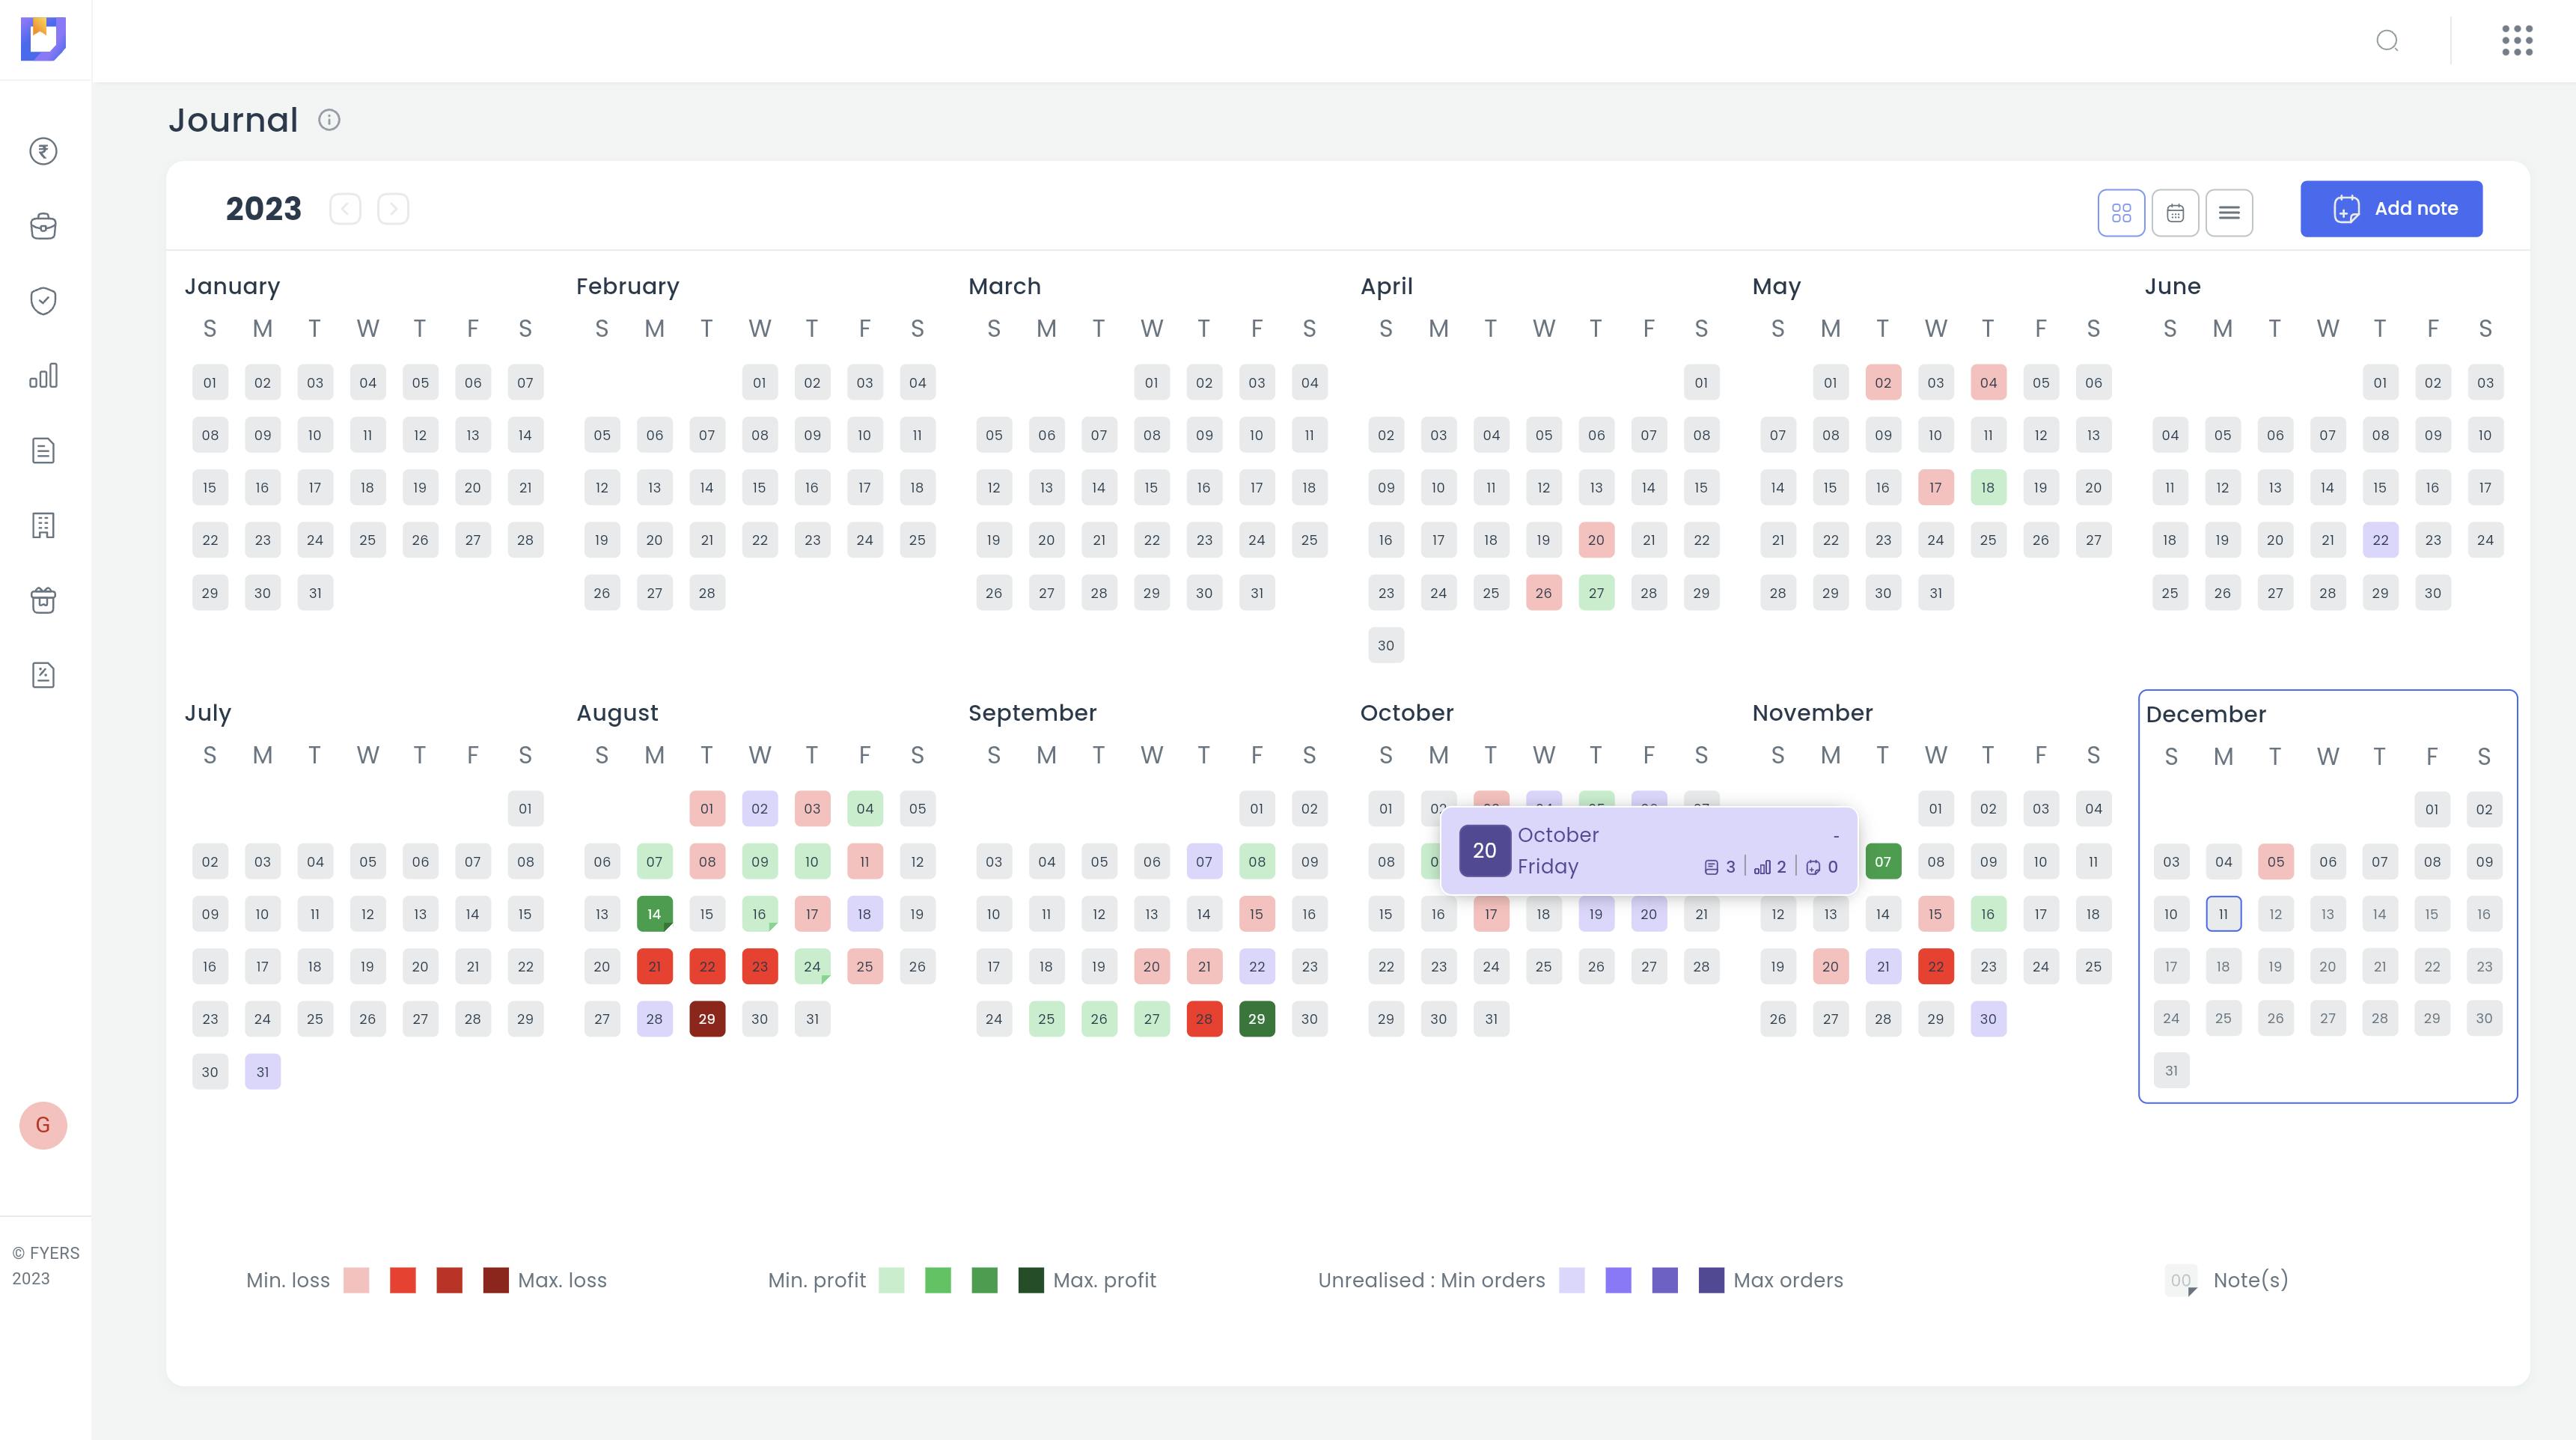Viewport: 2576px width, 1440px height.
Task: Open the search icon in header
Action: pos(2387,41)
